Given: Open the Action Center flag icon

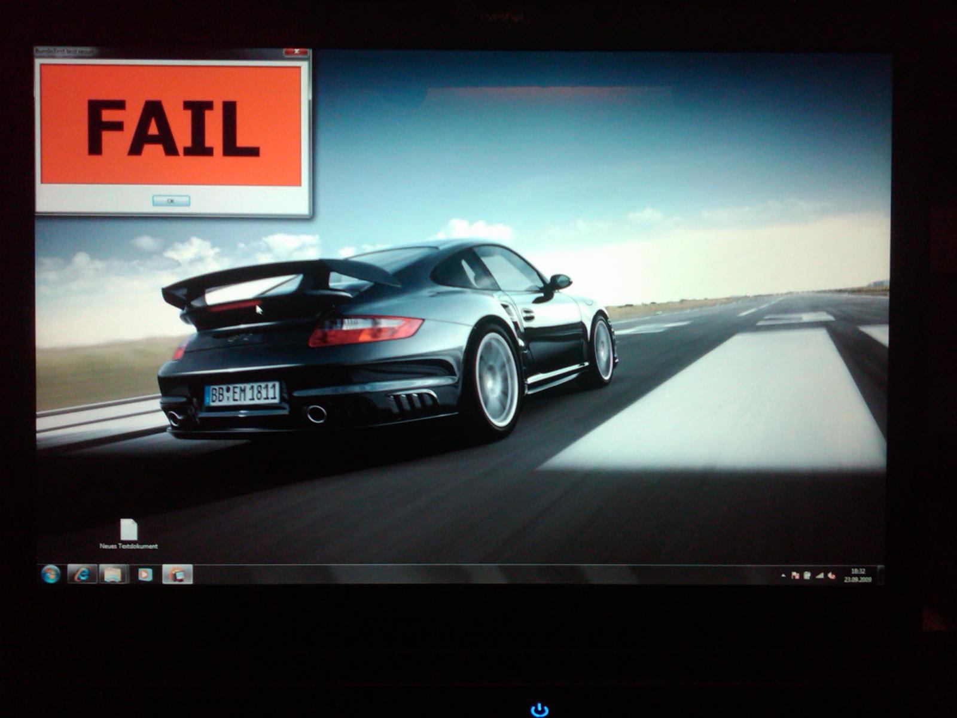Looking at the screenshot, I should coord(796,576).
